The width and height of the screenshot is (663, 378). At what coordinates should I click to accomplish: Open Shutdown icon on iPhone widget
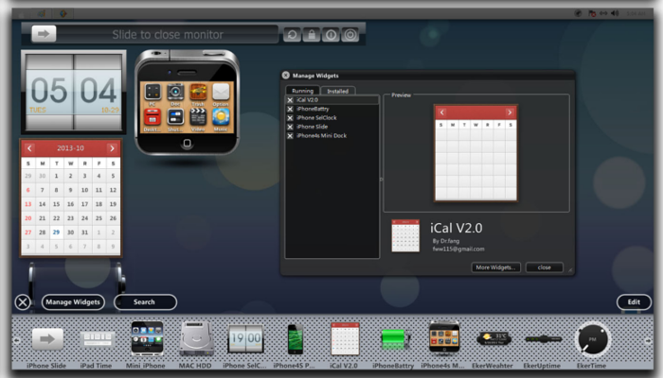tap(175, 117)
